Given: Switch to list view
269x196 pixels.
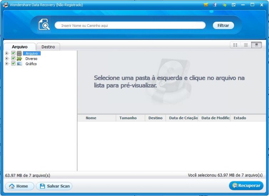Looking at the screenshot, I should point(246,45).
